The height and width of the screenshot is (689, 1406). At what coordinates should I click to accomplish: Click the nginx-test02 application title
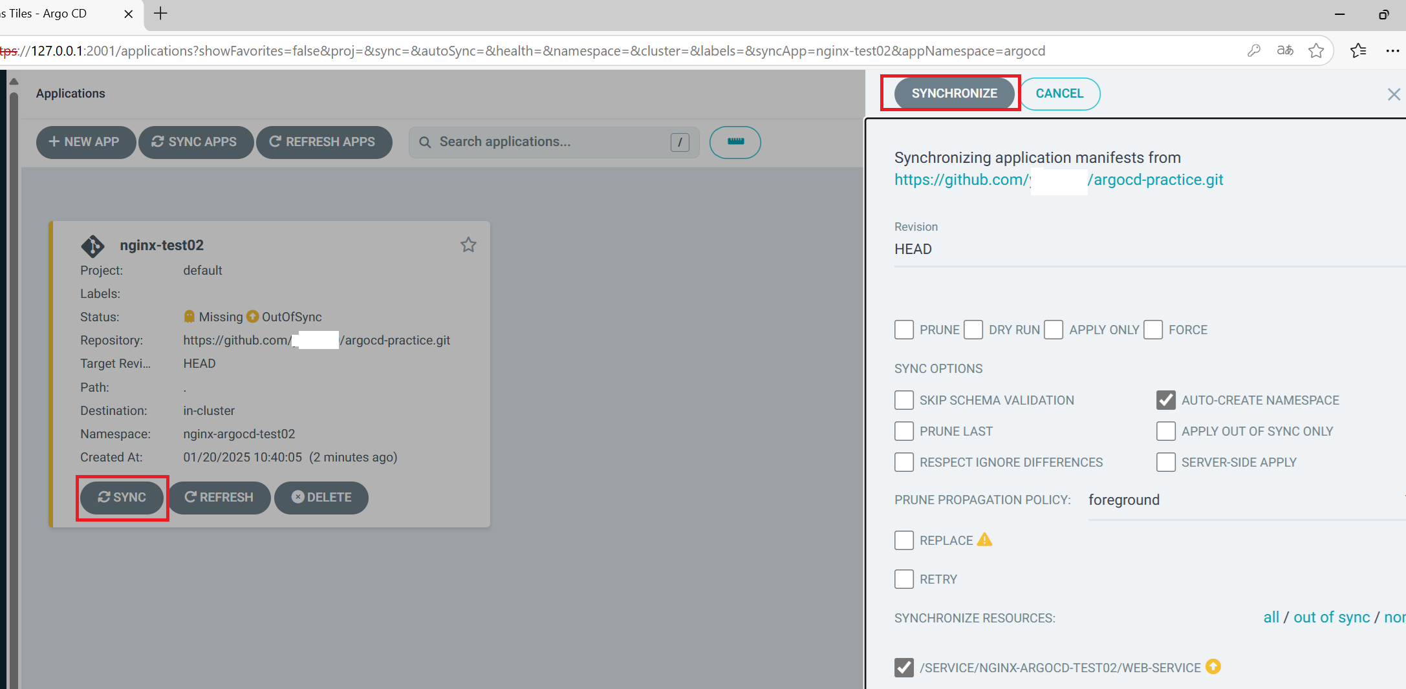pyautogui.click(x=162, y=246)
